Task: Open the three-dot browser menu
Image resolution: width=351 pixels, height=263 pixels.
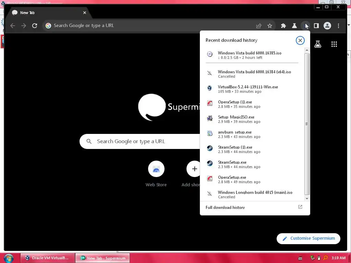Action: (x=338, y=26)
